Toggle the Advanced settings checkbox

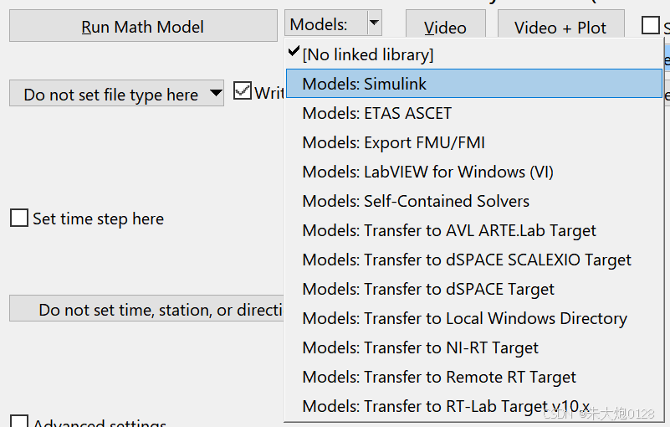point(19,420)
